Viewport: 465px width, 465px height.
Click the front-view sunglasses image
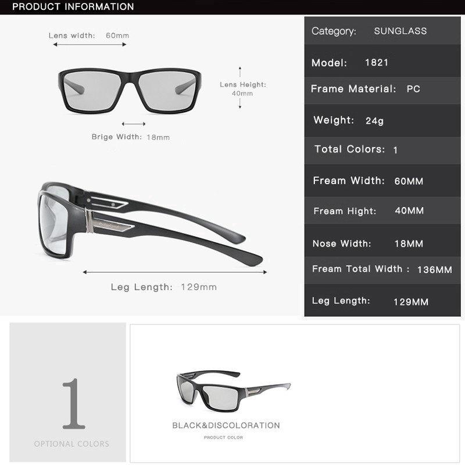[130, 91]
